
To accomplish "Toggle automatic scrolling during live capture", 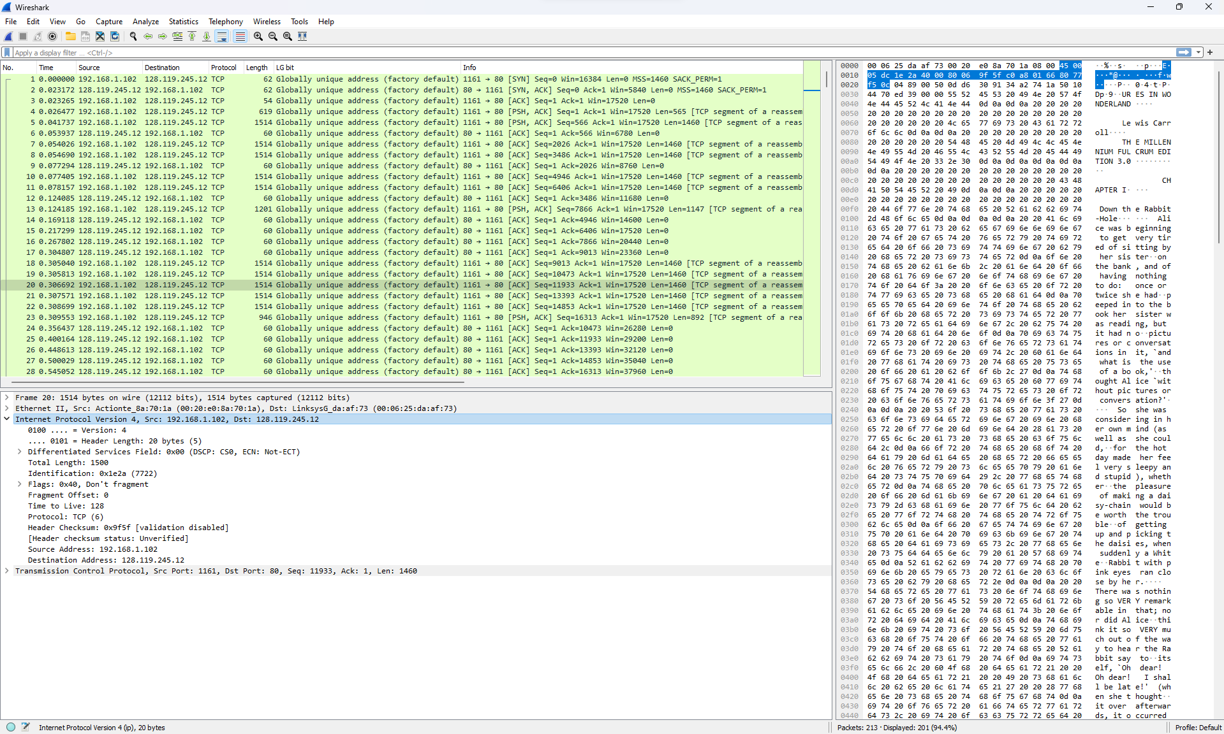I will tap(221, 36).
